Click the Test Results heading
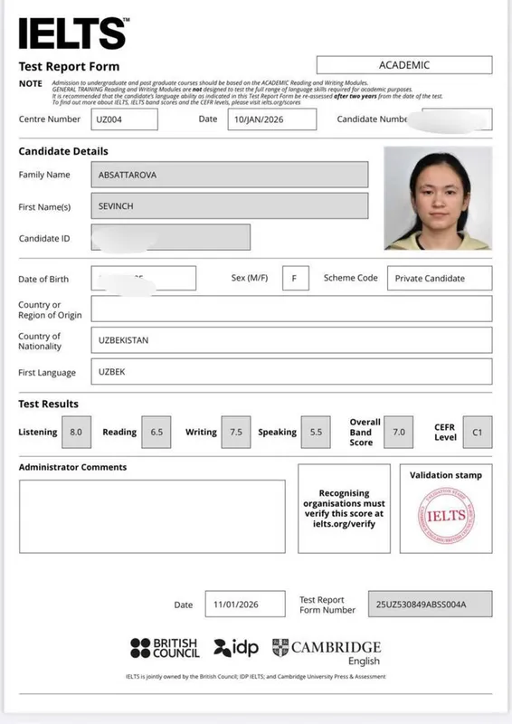512x724 pixels. click(x=49, y=404)
